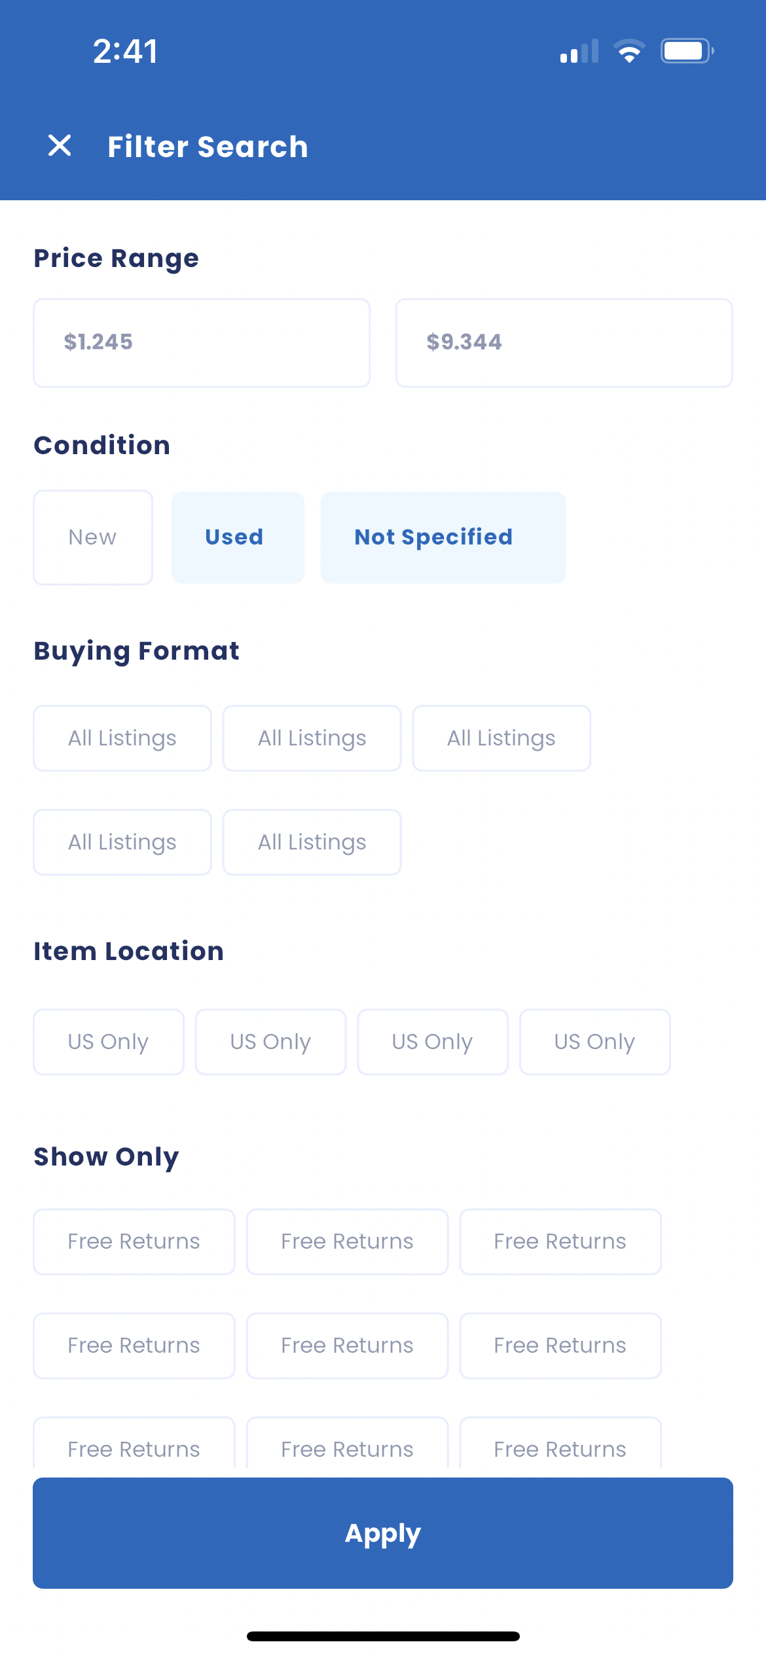The image size is (766, 1657).
Task: Select the last US Only location chip
Action: click(x=594, y=1041)
